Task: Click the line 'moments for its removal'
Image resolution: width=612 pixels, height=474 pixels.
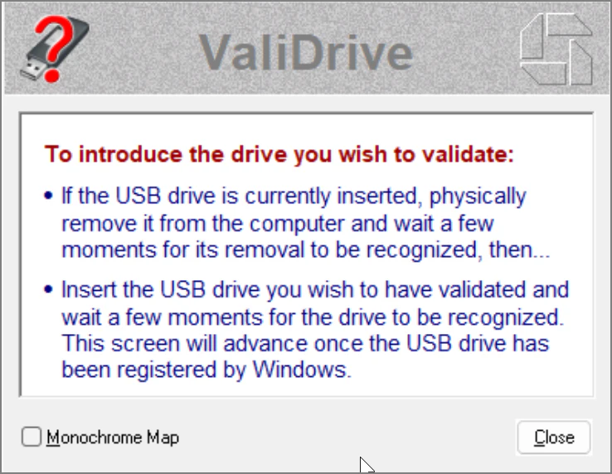Action: pos(306,250)
